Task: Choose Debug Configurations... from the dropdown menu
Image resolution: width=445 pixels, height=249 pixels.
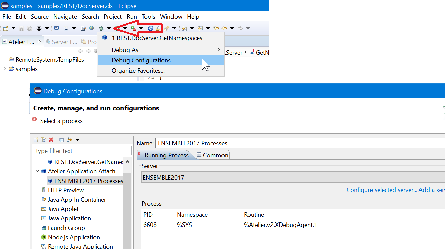Action: tap(143, 60)
